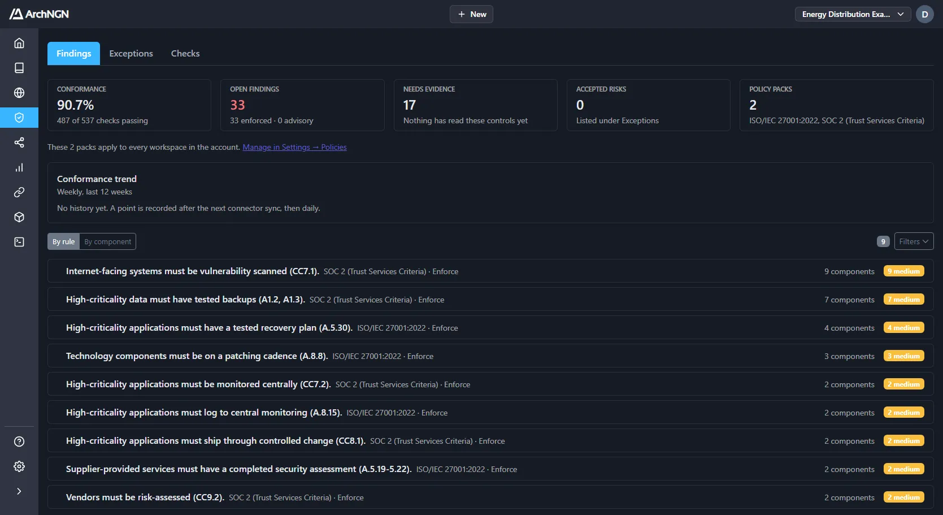
Task: Open the globe sidebar icon
Action: (x=19, y=93)
